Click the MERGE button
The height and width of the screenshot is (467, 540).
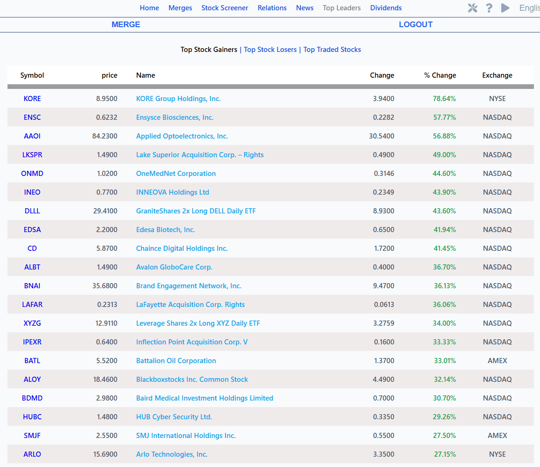(x=126, y=25)
